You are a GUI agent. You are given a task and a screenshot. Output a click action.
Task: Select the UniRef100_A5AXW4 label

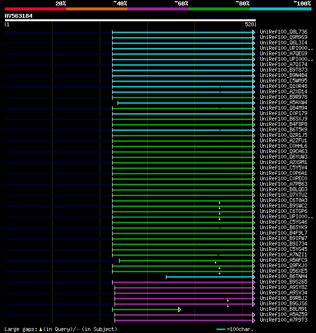(x=283, y=103)
